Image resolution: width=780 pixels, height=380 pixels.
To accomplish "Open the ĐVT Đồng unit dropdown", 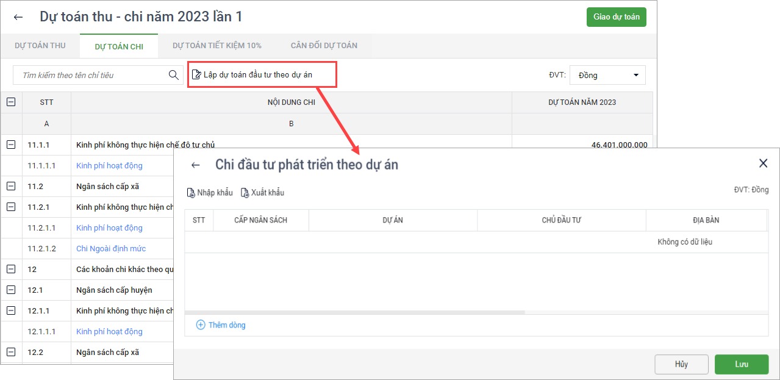I will 607,75.
